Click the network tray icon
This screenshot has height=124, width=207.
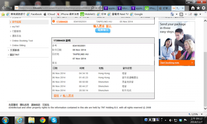176,120
